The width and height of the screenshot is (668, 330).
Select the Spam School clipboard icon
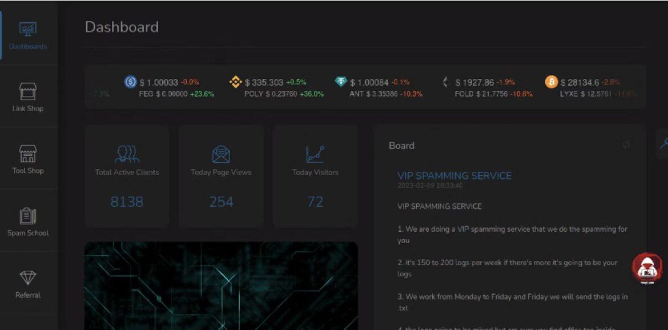pos(27,216)
